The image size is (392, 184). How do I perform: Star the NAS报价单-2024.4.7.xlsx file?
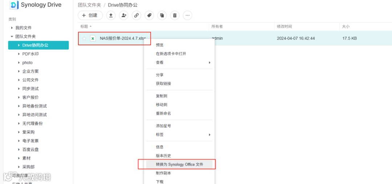[x=84, y=38]
